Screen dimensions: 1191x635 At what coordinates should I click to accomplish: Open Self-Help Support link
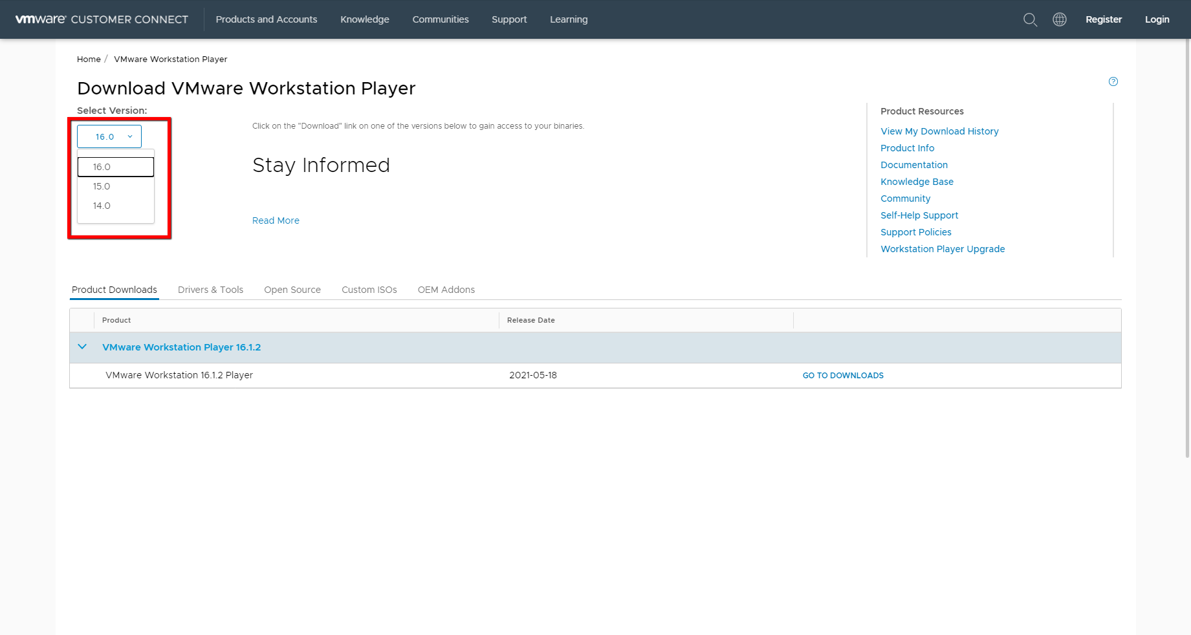(919, 215)
